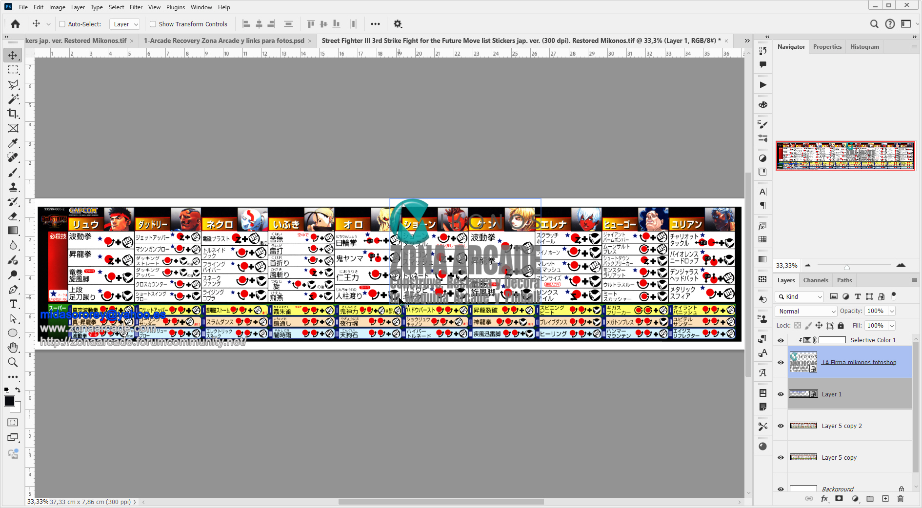Lock all for the selected layer
The width and height of the screenshot is (922, 508).
[841, 326]
